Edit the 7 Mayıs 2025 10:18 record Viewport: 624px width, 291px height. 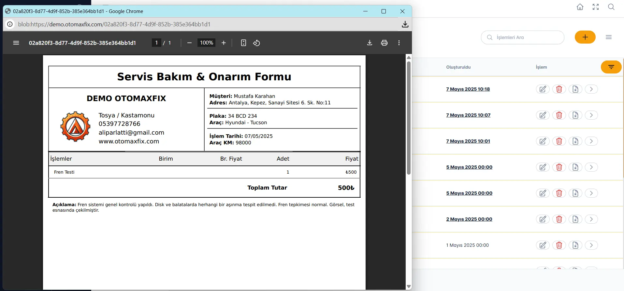click(543, 89)
